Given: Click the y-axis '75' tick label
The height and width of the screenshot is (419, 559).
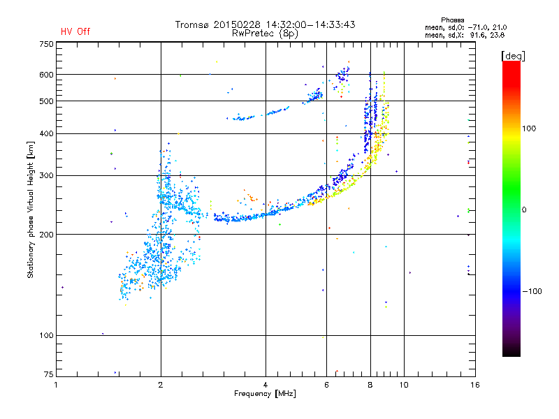Looking at the screenshot, I should 48,374.
